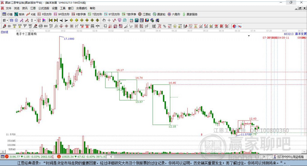
Task: Select the red fan lines tool
Action: [x=110, y=26]
